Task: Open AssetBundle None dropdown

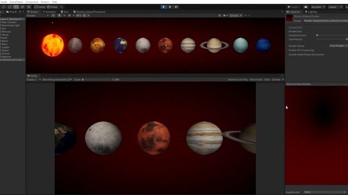Action: 325,192
